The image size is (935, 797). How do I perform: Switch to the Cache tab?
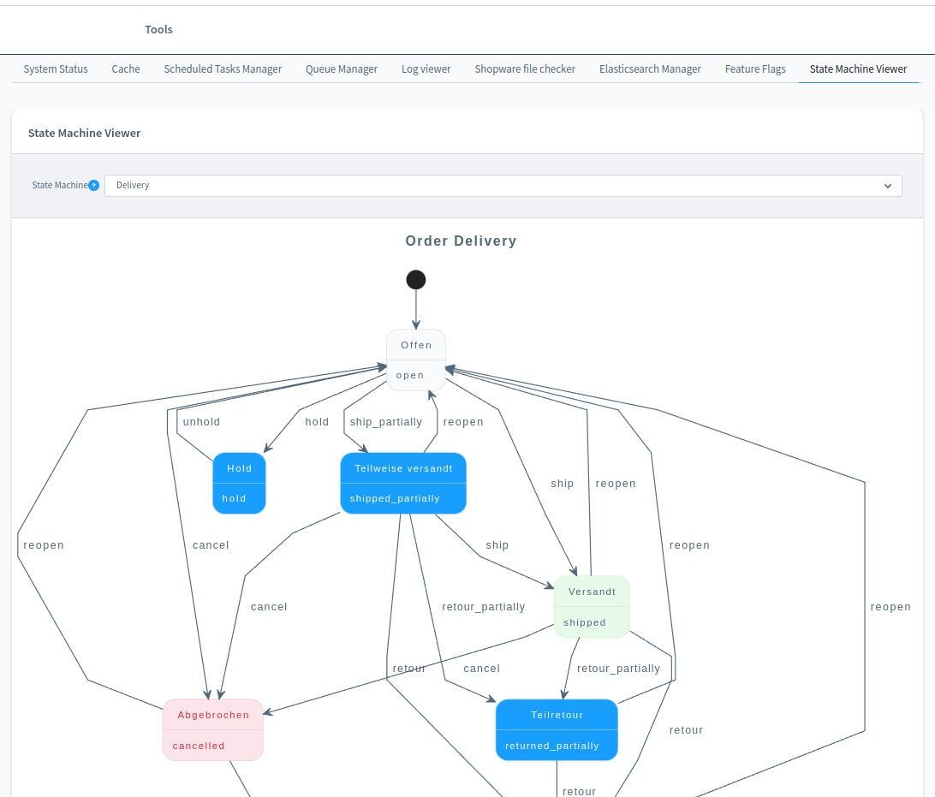point(125,69)
